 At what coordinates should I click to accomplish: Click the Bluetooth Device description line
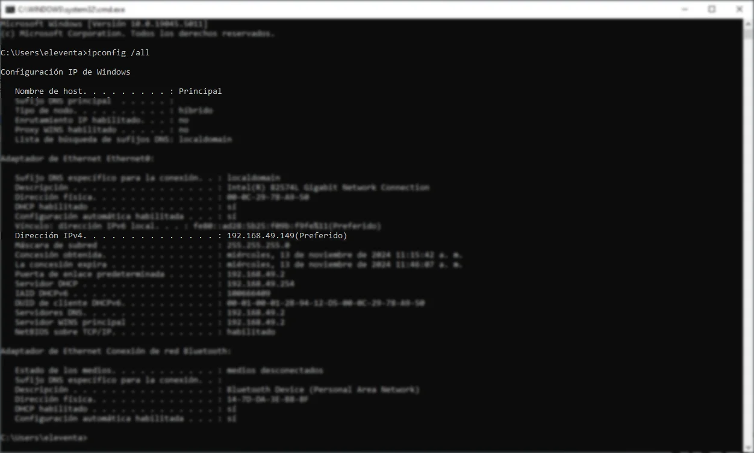(323, 389)
